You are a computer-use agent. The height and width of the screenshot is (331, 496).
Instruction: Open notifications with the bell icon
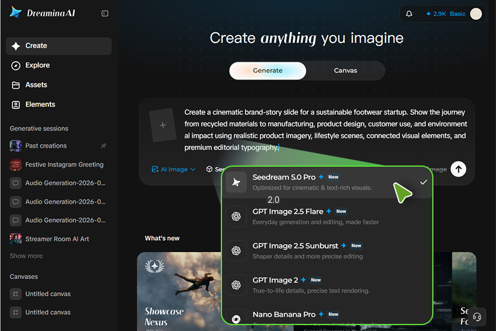tap(409, 14)
